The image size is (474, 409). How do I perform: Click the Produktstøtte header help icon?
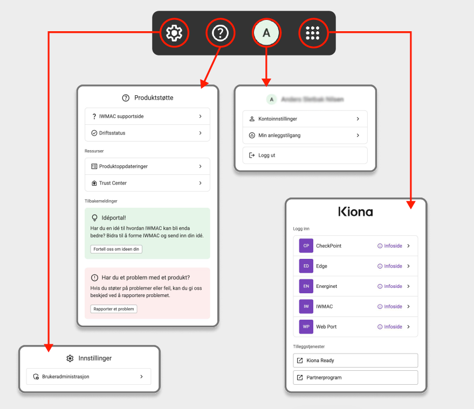pyautogui.click(x=126, y=98)
